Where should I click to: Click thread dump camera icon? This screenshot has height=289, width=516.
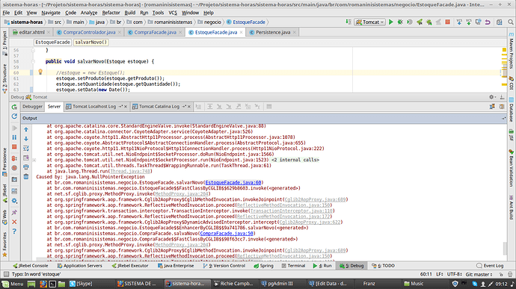[14, 179]
